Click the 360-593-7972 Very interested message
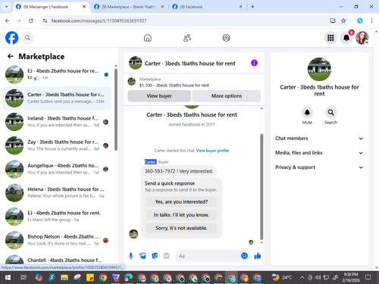Image resolution: width=379 pixels, height=284 pixels. 179,171
